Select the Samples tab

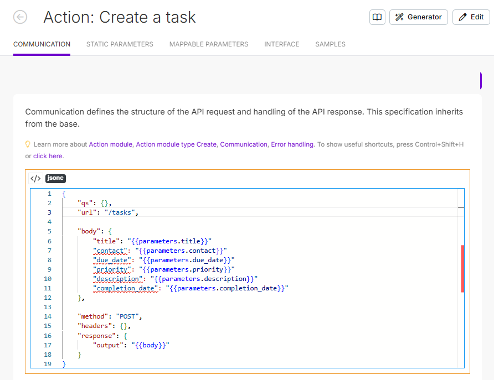[x=330, y=44]
